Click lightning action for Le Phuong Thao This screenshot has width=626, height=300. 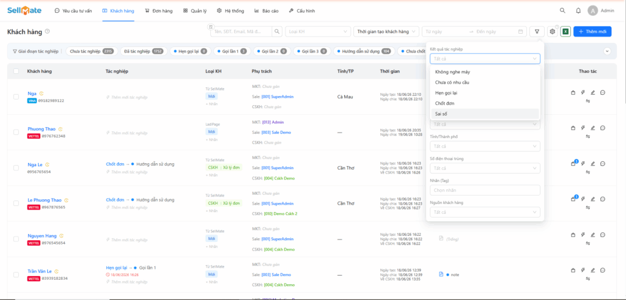pos(583,199)
